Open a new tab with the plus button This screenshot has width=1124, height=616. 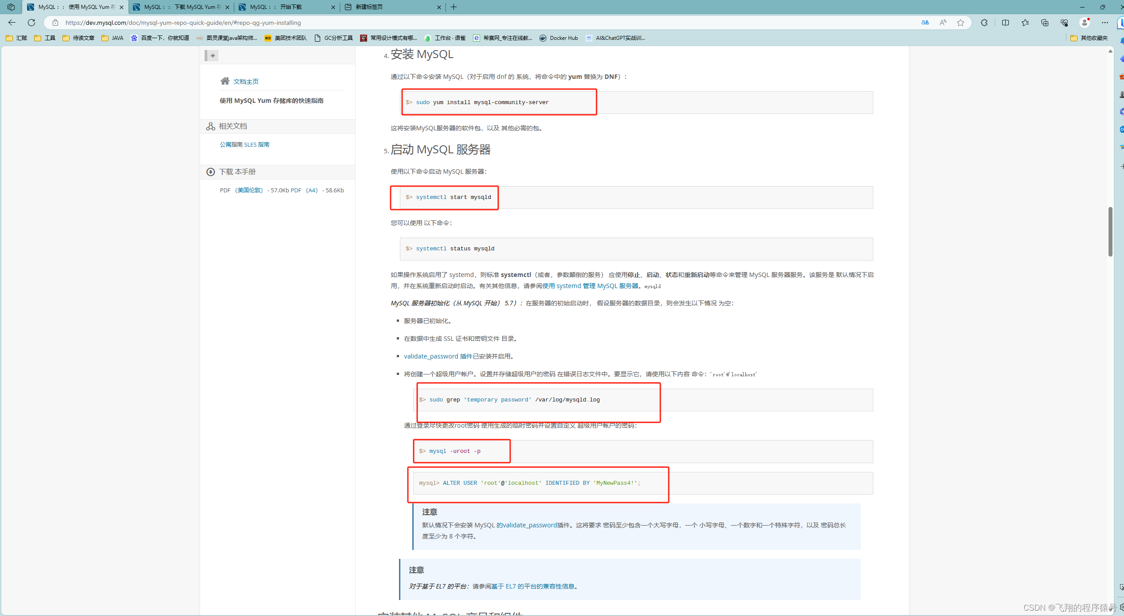click(454, 7)
